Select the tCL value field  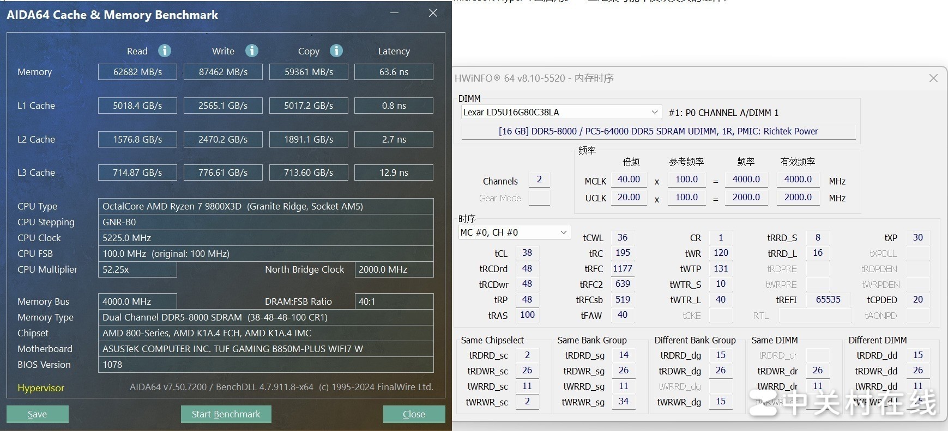527,253
